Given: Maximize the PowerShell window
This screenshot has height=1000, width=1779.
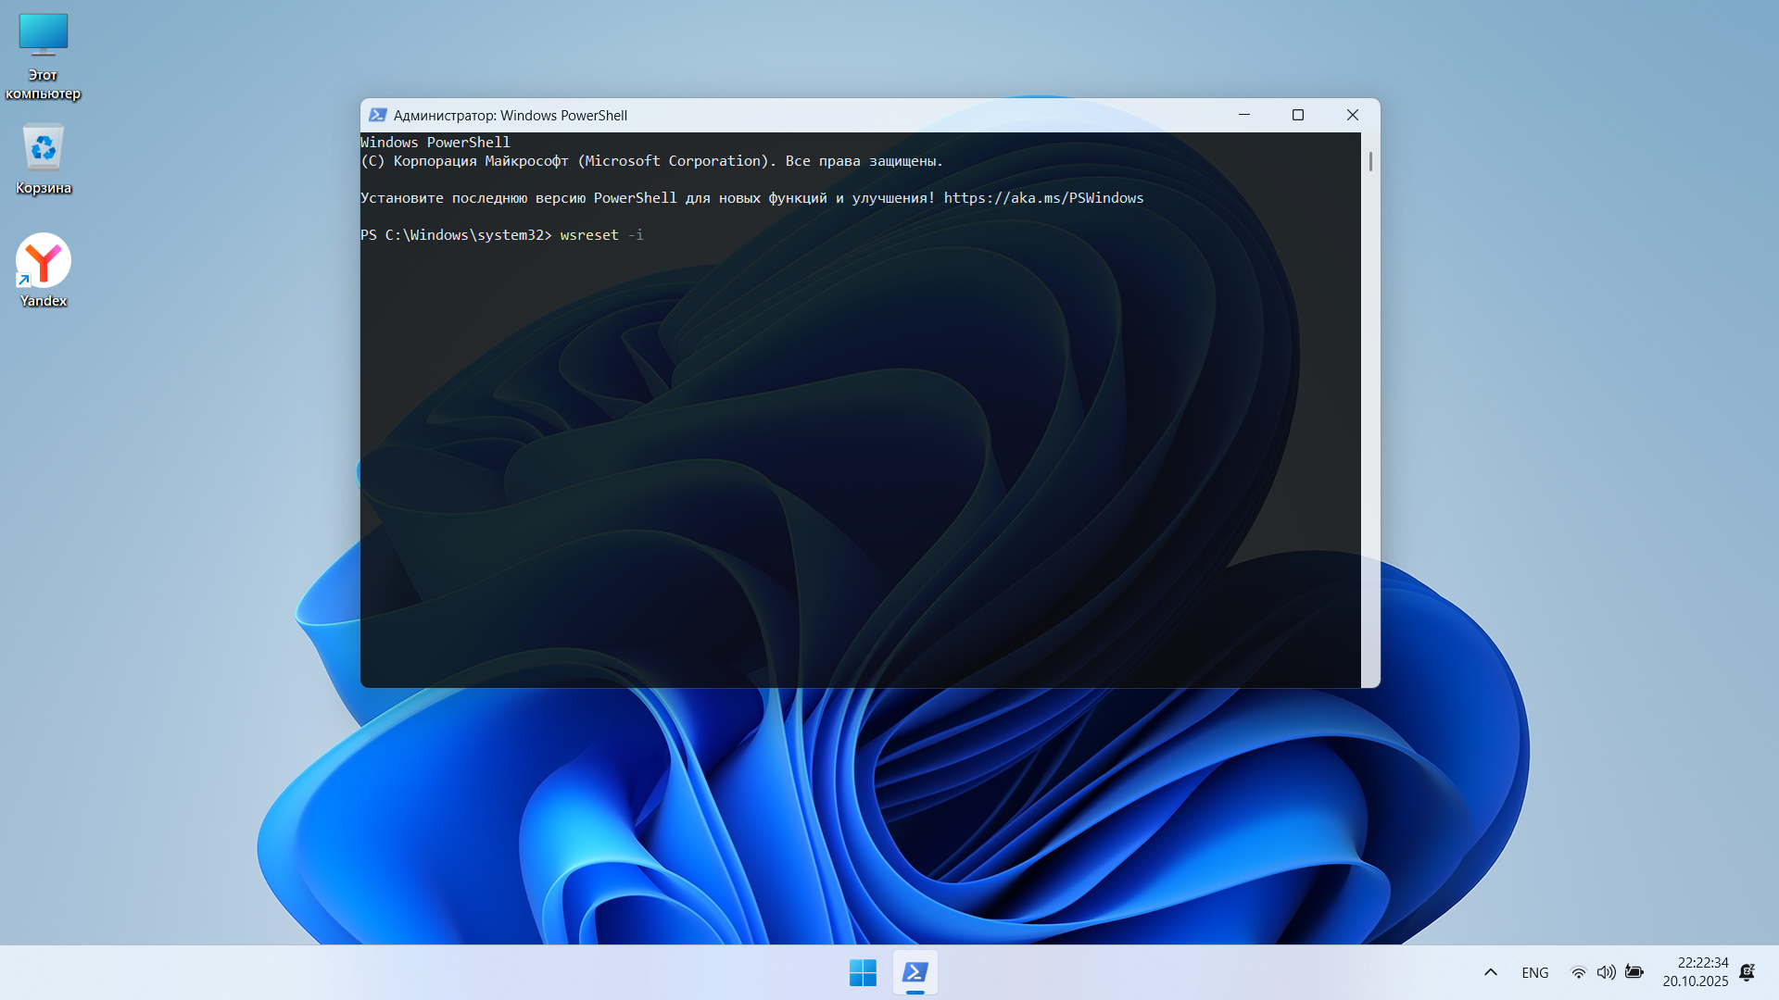Looking at the screenshot, I should (1298, 115).
